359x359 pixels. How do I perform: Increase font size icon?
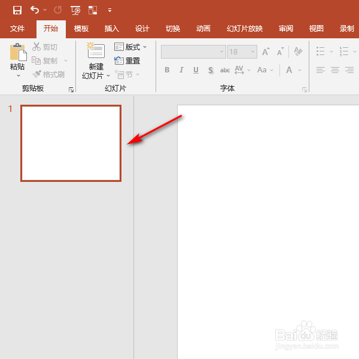click(266, 51)
